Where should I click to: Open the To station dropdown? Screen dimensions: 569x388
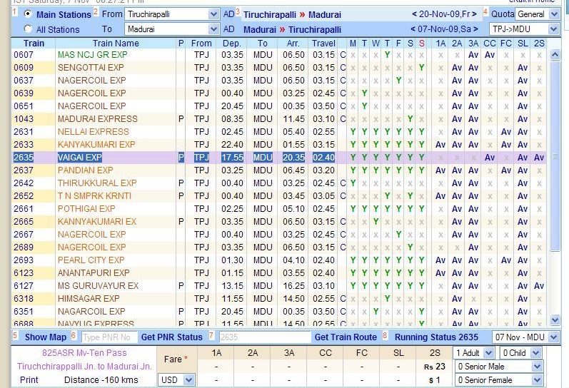click(x=213, y=29)
